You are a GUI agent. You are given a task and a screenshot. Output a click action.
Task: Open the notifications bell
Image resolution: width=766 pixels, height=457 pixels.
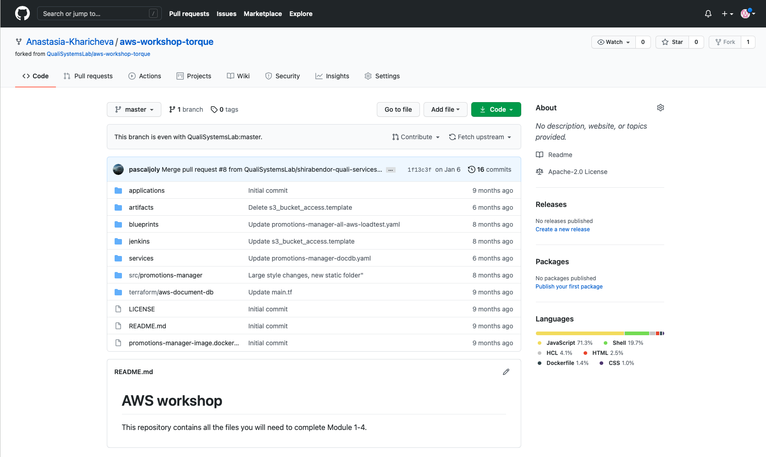[x=708, y=14]
